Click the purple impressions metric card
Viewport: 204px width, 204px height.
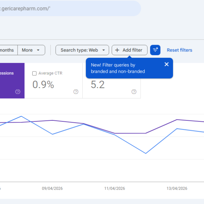tap(12, 81)
